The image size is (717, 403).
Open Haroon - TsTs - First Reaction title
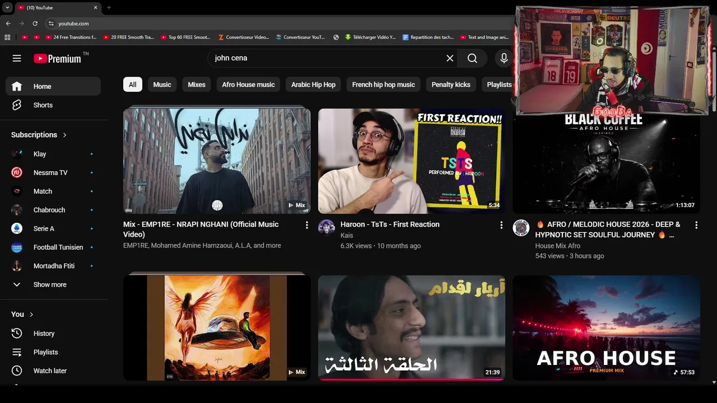click(390, 224)
